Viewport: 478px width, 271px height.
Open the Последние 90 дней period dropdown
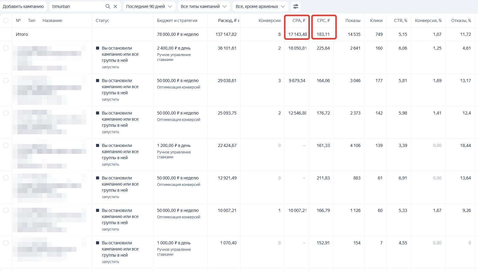[x=149, y=6]
